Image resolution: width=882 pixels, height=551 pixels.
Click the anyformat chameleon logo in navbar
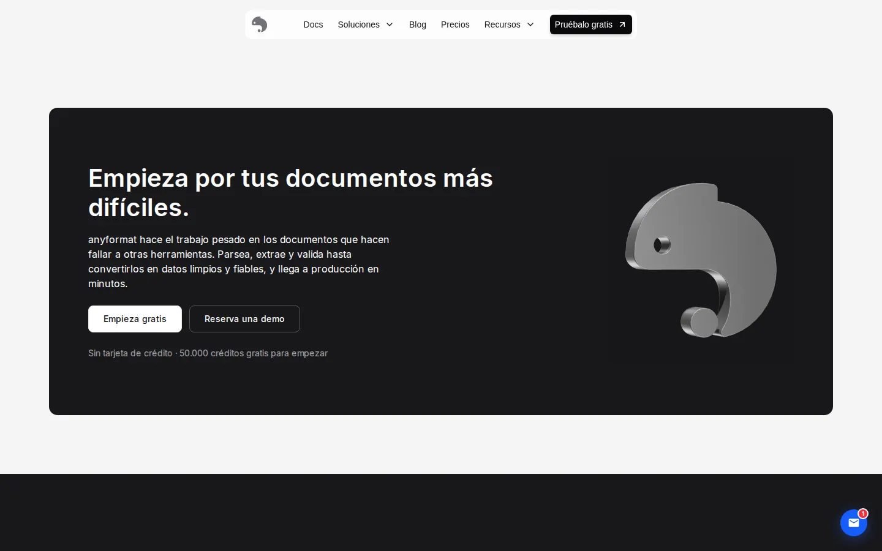[x=259, y=24]
